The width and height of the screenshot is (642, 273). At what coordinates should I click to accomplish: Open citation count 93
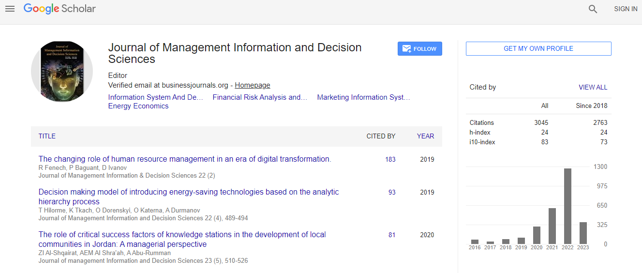pos(392,192)
